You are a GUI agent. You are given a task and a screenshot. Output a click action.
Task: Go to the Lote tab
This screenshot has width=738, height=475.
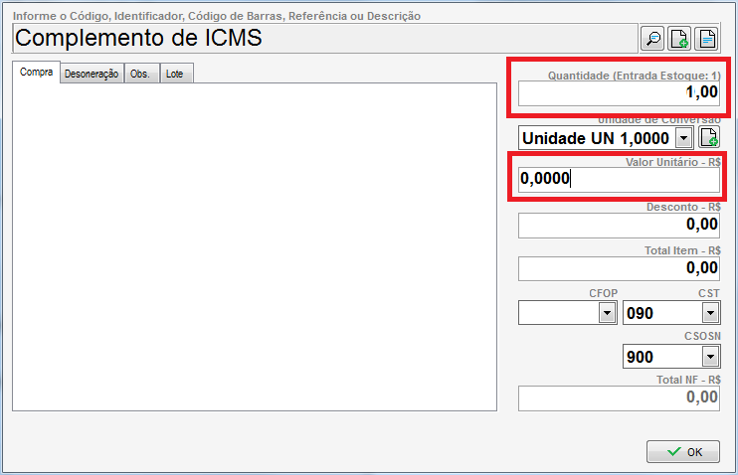(175, 74)
